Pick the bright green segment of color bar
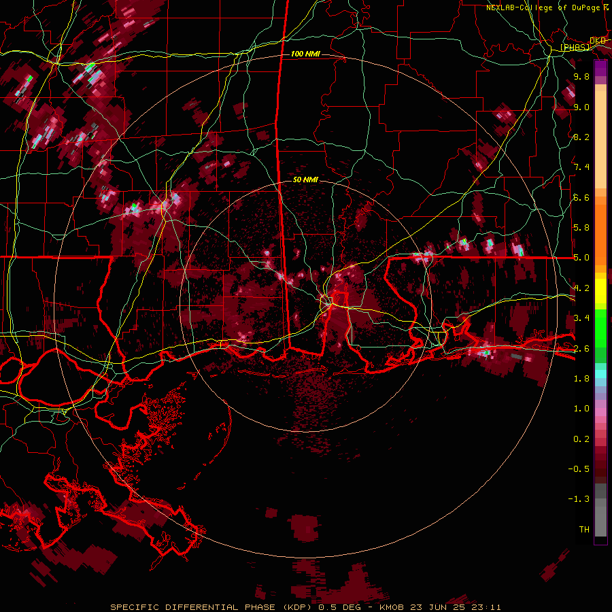Screen dimensions: 612x612 (x=600, y=328)
